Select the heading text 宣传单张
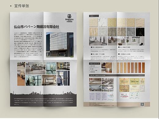Screen dimensions: 159x119 click(x=22, y=6)
